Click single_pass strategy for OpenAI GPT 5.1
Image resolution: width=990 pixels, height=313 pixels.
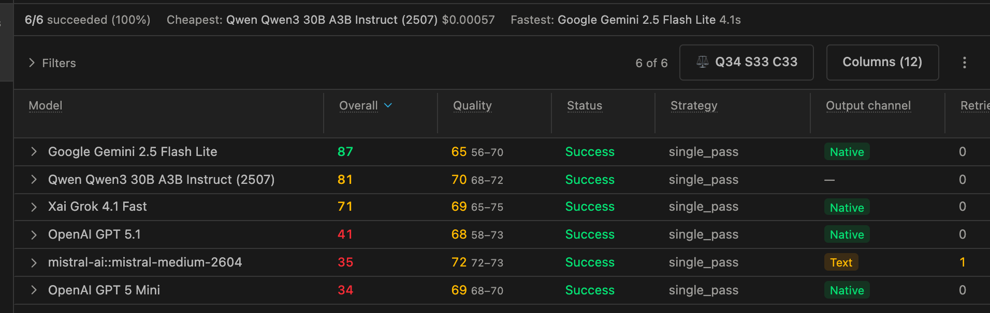pos(704,234)
